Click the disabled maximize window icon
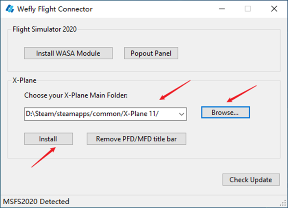Viewport: 288px width, 208px height. (x=248, y=9)
